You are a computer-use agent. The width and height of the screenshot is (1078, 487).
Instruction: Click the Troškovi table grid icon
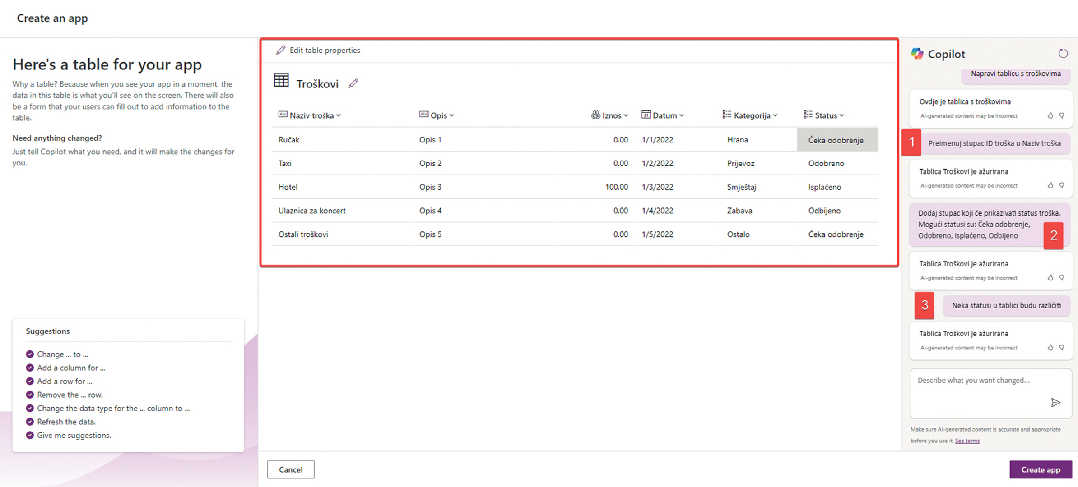pyautogui.click(x=281, y=81)
